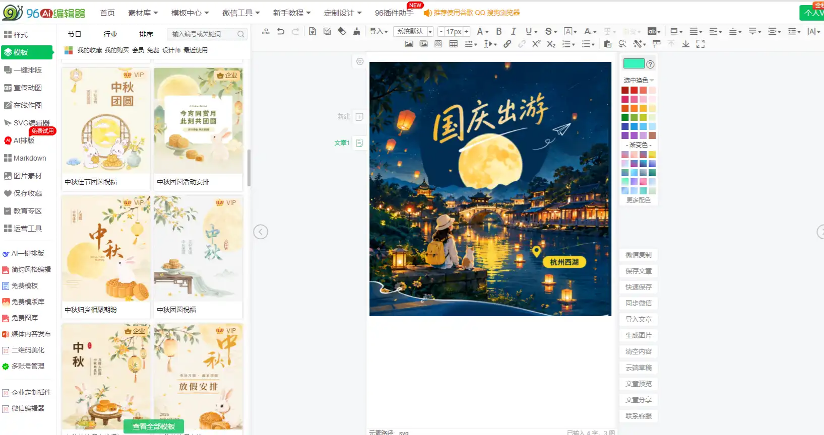Screen dimensions: 824x435
Task: Click the search magnifier icon
Action: (241, 34)
